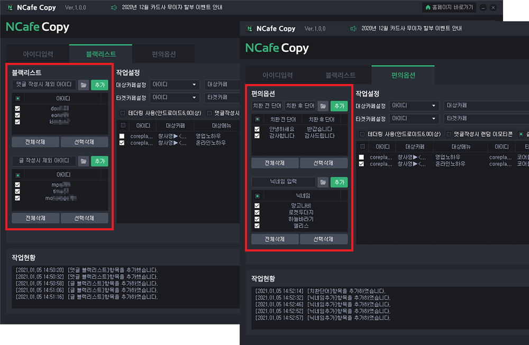
Task: Open 블랙리스트 tab in front window
Action: point(340,75)
